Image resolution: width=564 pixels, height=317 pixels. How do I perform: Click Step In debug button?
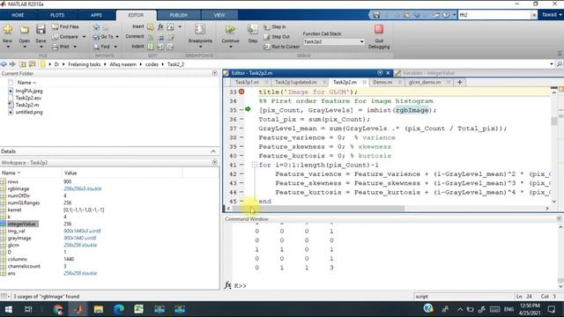click(274, 26)
